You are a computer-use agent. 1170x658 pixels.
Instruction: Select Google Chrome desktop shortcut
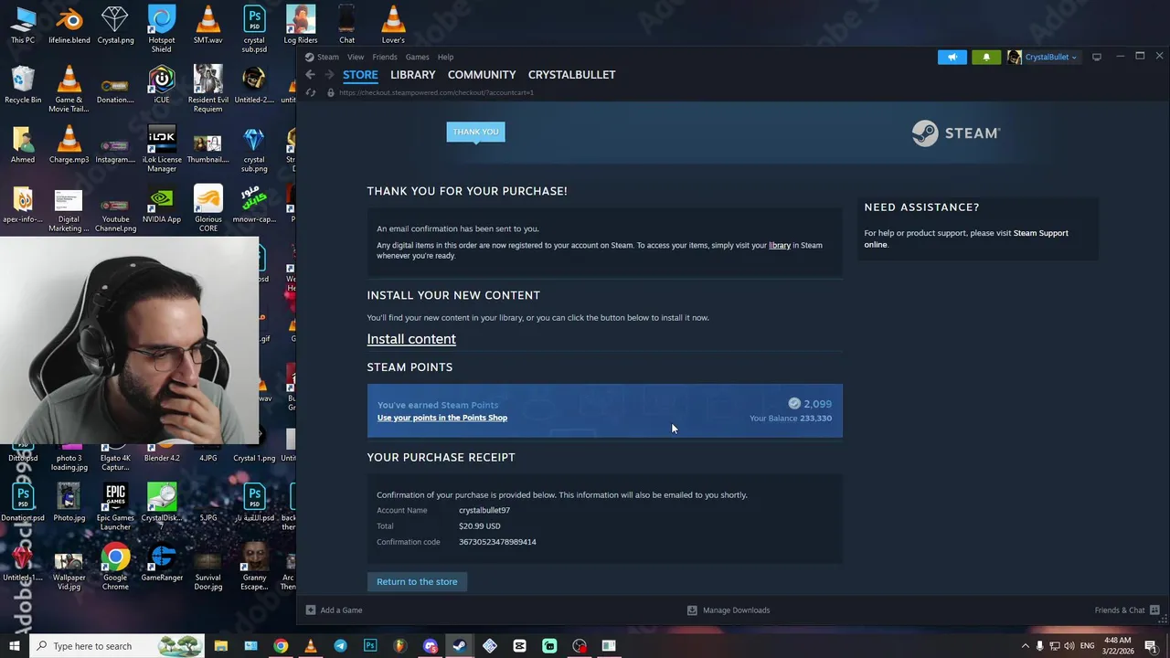pos(115,568)
